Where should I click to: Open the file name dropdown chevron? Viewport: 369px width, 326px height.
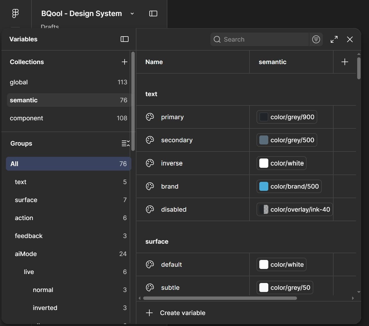click(x=132, y=13)
